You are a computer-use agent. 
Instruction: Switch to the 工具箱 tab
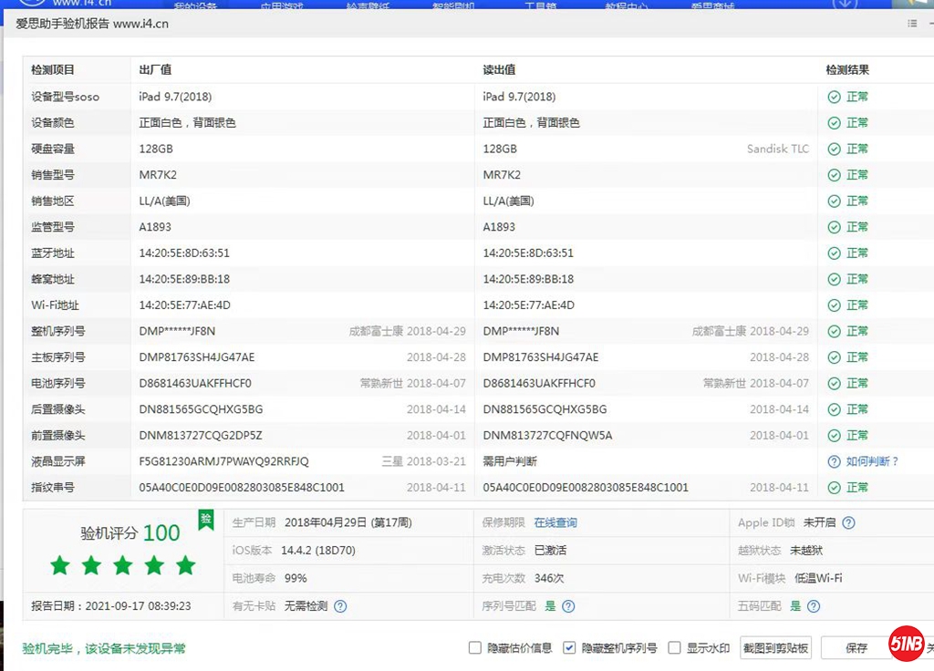540,6
